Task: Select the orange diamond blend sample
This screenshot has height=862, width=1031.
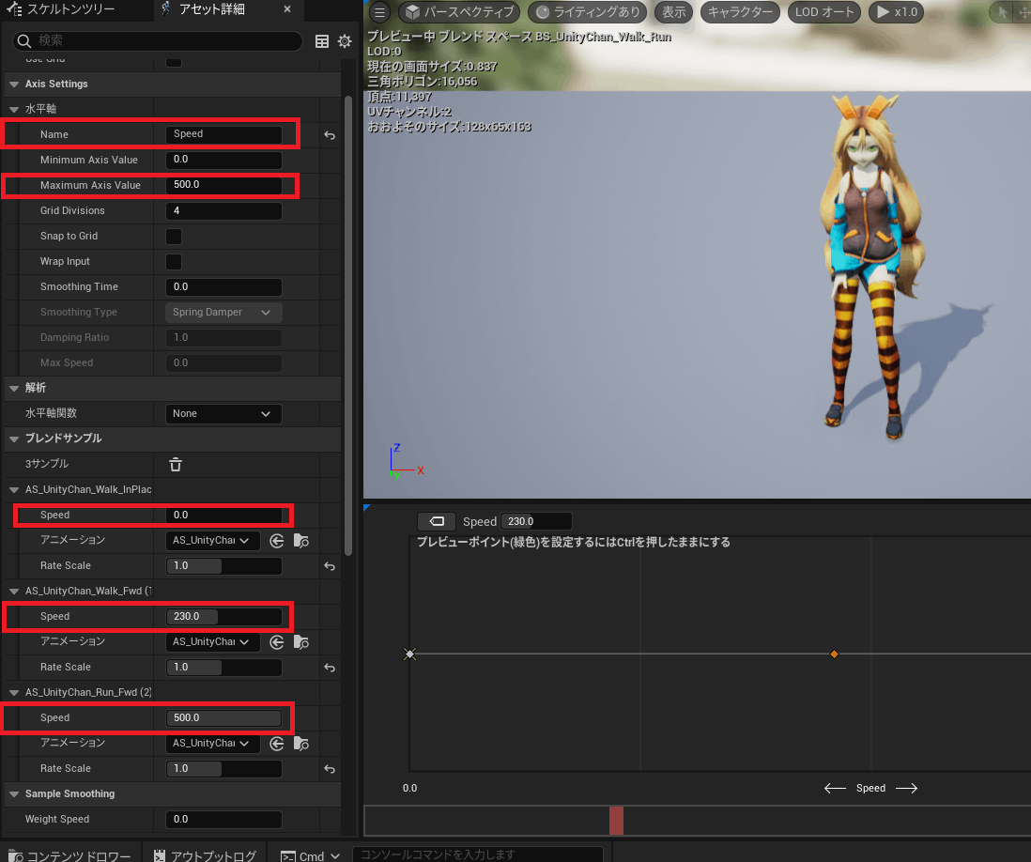Action: click(834, 654)
